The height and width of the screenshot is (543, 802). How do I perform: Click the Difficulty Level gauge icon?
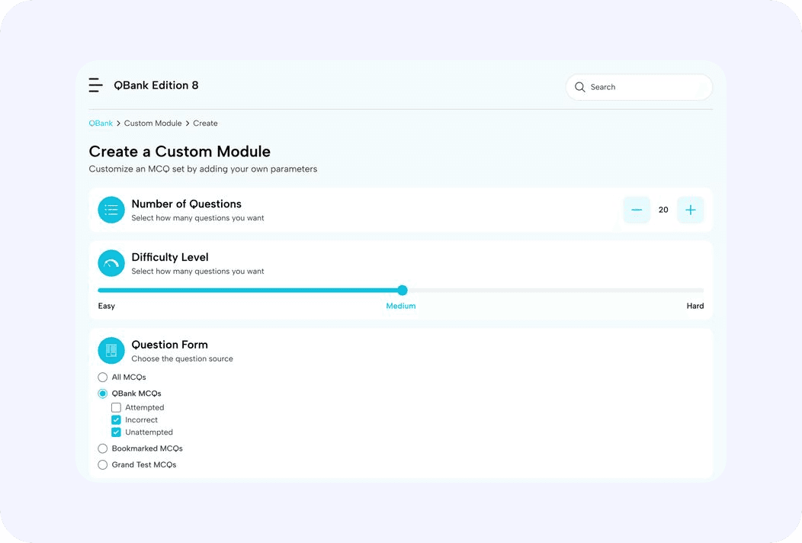tap(111, 263)
